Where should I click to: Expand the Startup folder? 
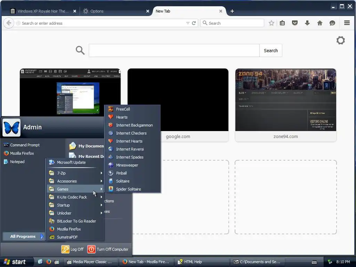pos(75,205)
